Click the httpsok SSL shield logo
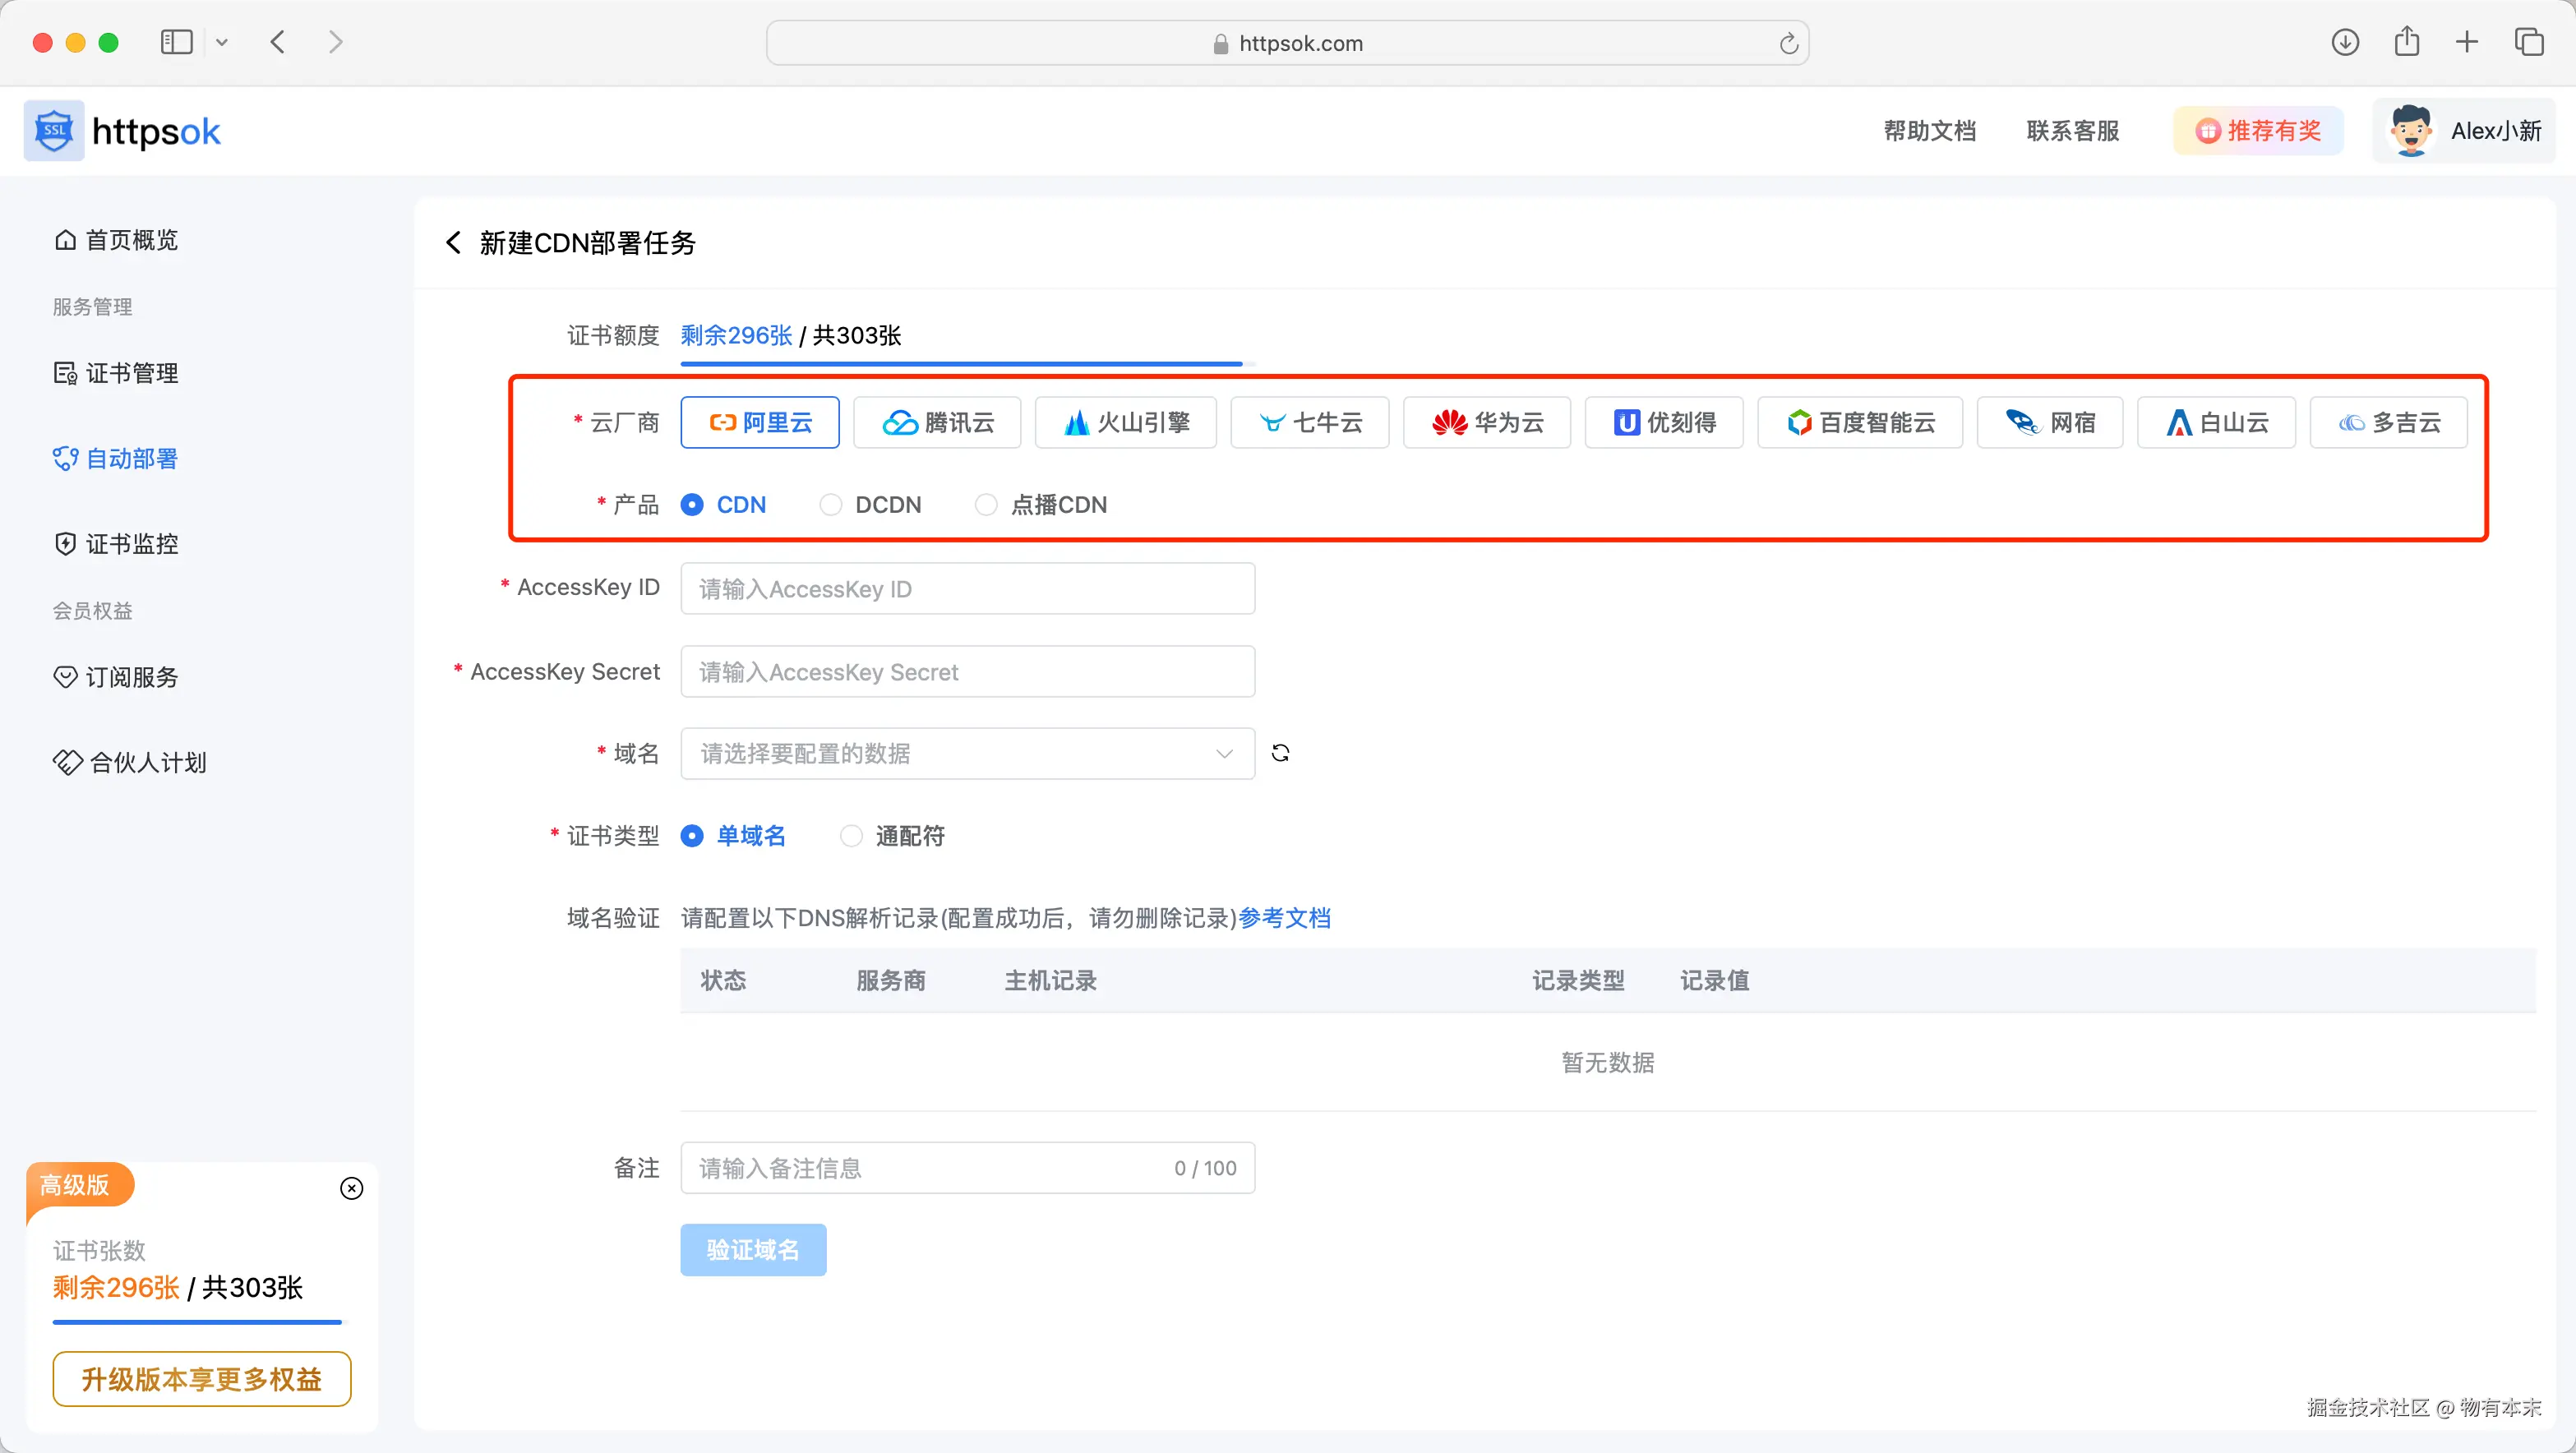This screenshot has height=1453, width=2576. coord(54,131)
